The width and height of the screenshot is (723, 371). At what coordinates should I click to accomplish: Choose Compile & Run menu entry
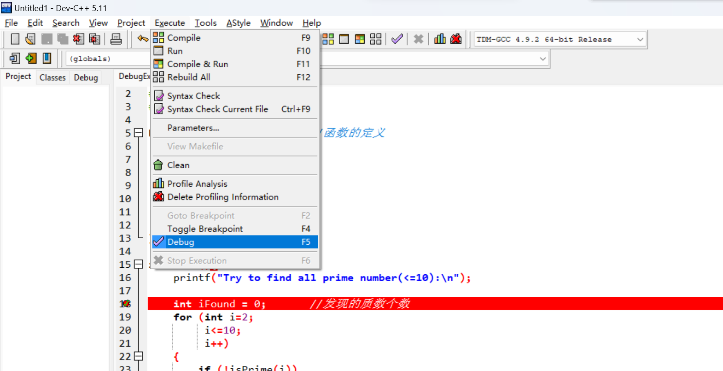coord(235,64)
